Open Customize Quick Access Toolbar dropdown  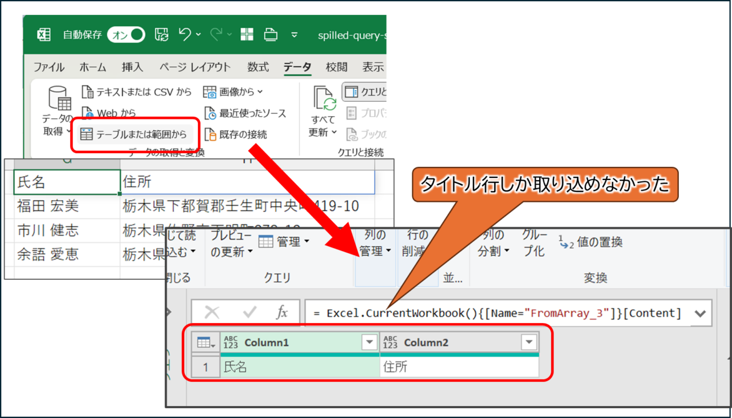click(x=295, y=35)
